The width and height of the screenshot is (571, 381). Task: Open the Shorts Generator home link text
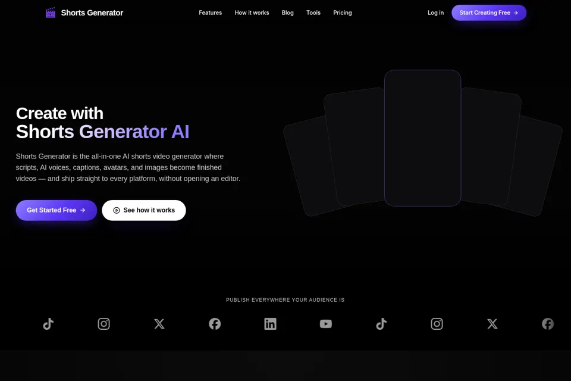pyautogui.click(x=92, y=13)
